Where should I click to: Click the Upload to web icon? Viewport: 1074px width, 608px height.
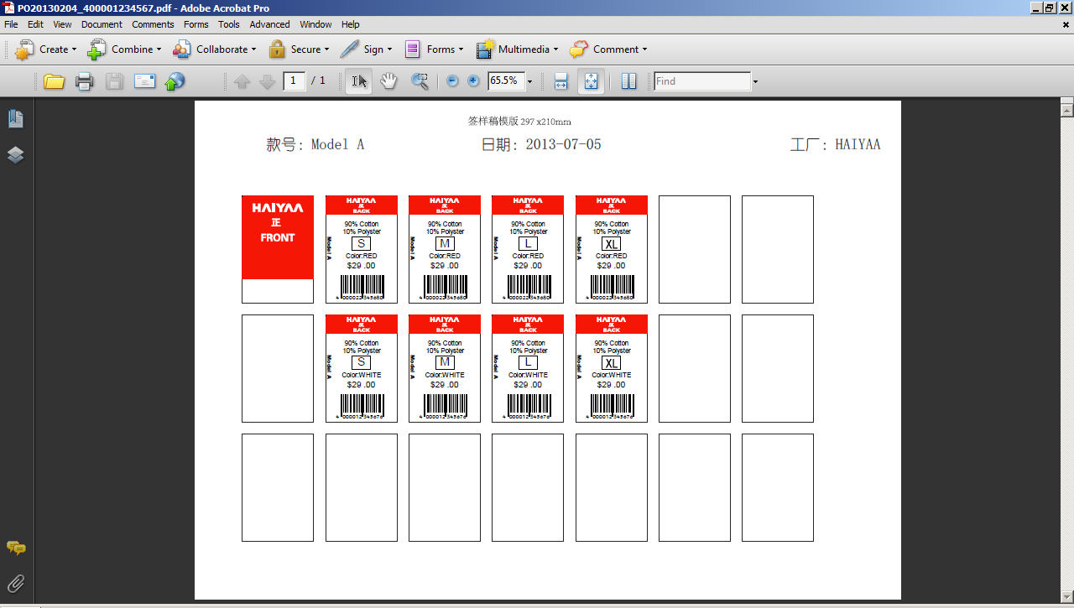click(175, 81)
